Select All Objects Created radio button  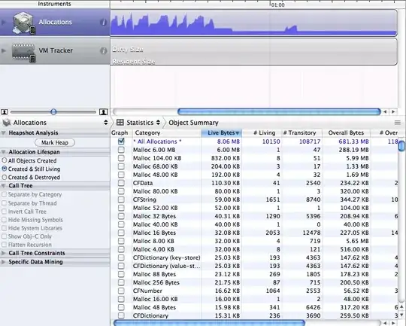5,160
